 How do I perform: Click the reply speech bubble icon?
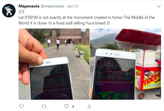[x=22, y=106]
